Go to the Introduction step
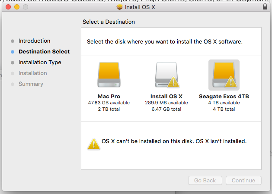The width and height of the screenshot is (272, 194). click(x=34, y=41)
